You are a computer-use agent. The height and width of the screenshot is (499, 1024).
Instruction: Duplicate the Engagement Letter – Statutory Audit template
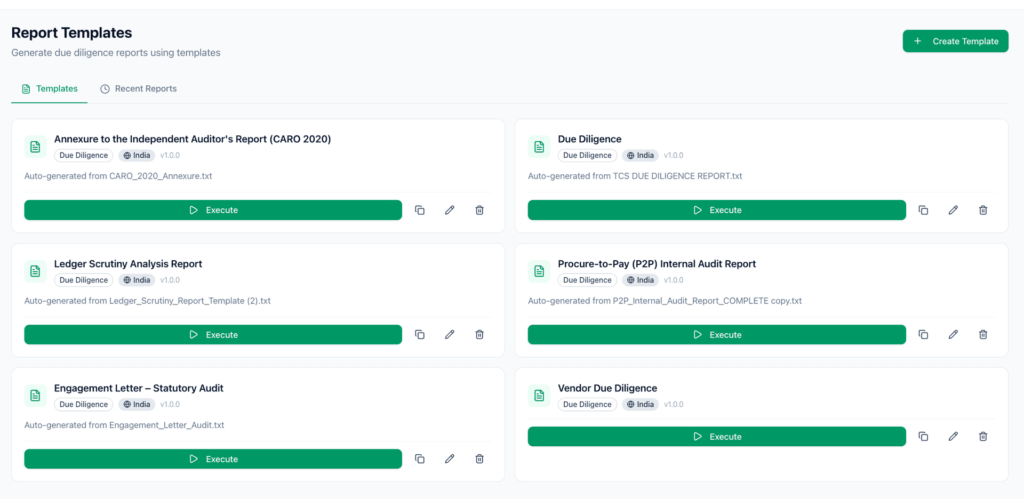coord(420,458)
